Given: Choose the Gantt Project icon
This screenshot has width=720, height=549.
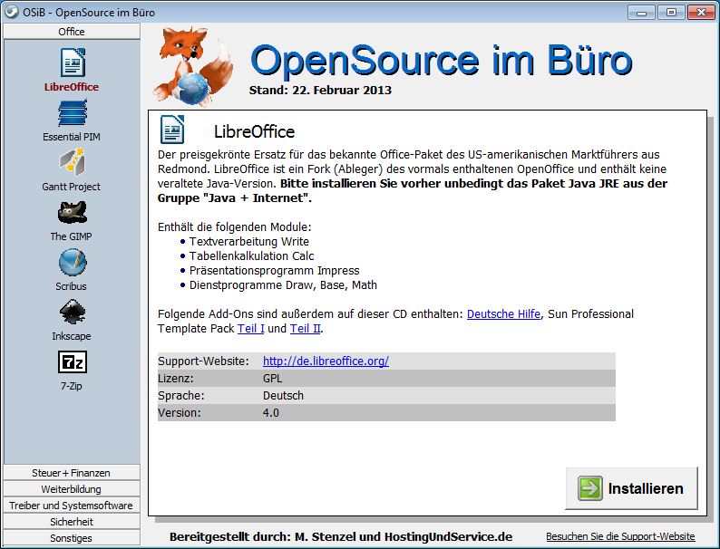Looking at the screenshot, I should click(73, 162).
